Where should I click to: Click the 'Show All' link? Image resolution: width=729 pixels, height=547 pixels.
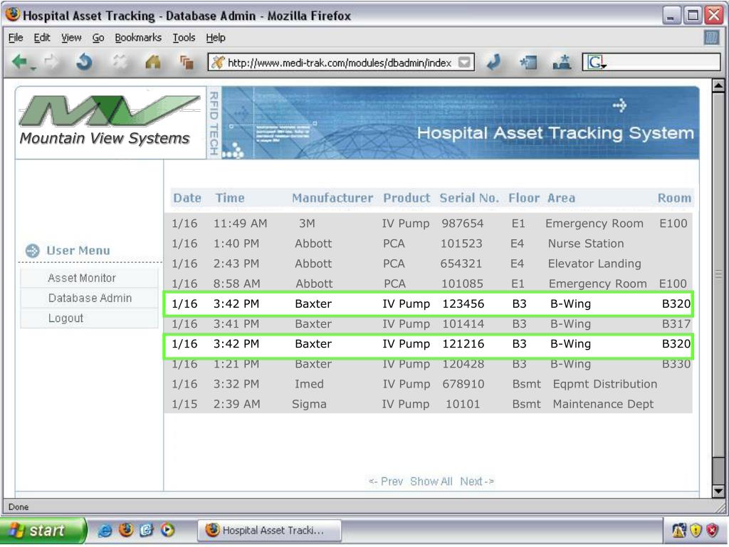click(431, 481)
